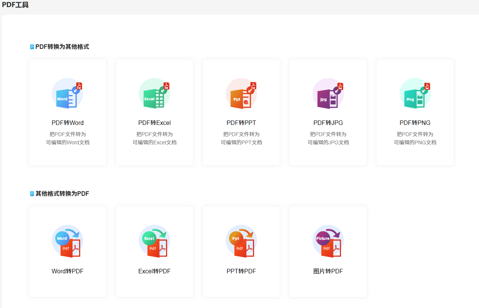The width and height of the screenshot is (479, 308).
Task: Choose the "PDF转JPG" title text
Action: [x=328, y=123]
